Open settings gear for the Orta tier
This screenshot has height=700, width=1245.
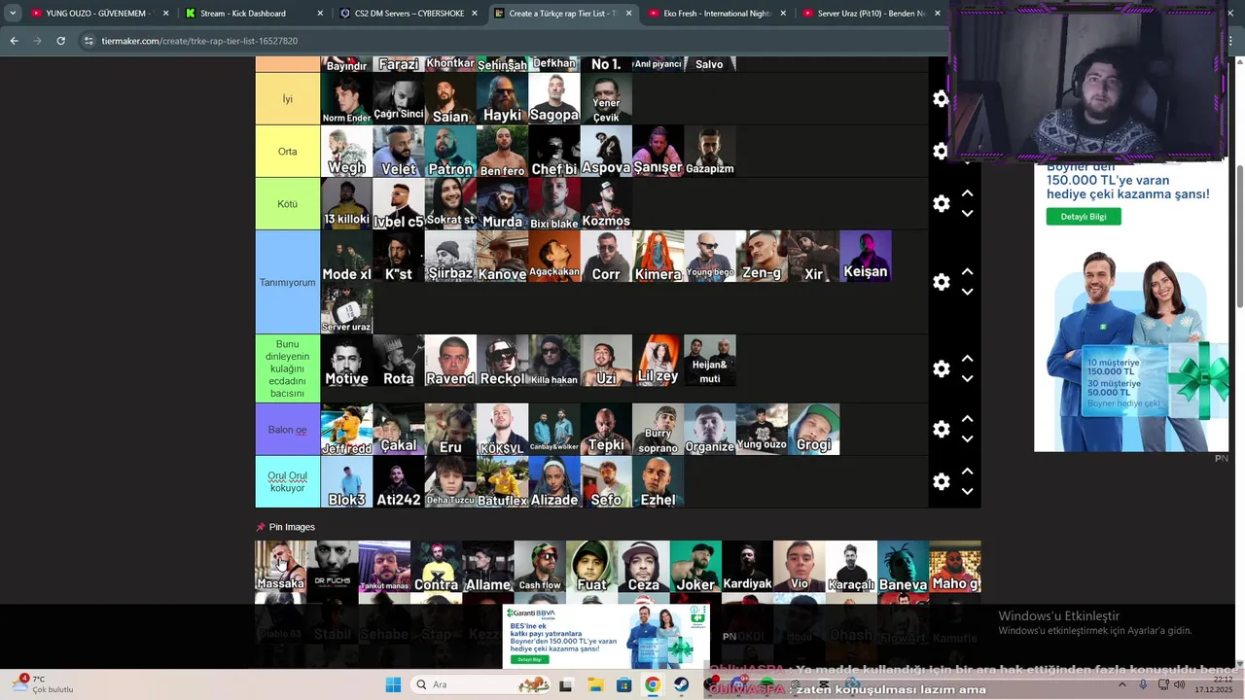(x=941, y=152)
